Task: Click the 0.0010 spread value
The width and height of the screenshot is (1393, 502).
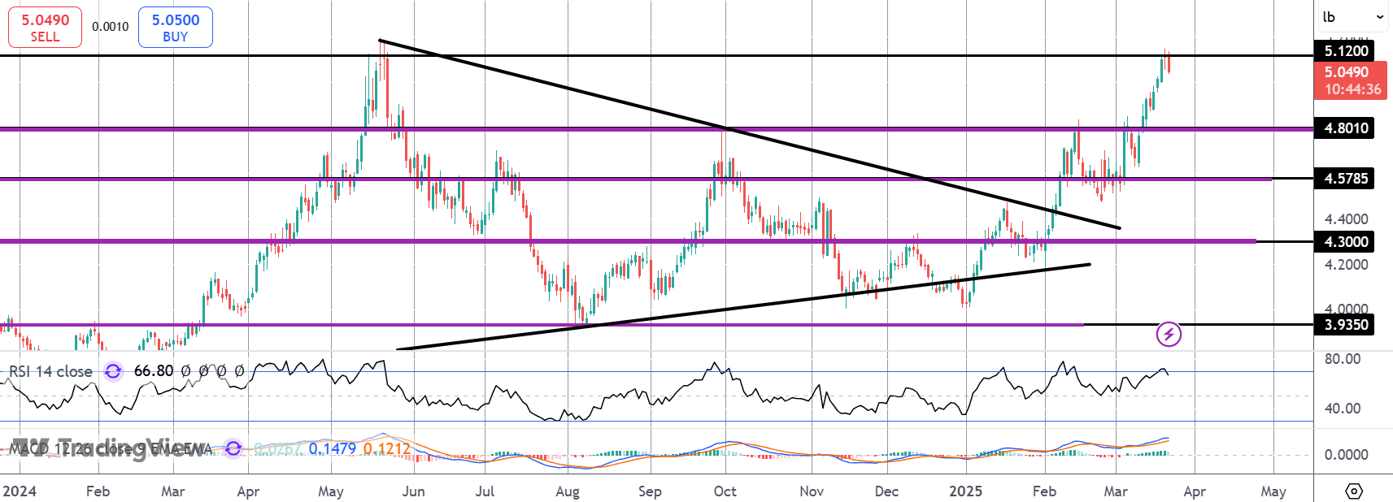Action: [110, 27]
